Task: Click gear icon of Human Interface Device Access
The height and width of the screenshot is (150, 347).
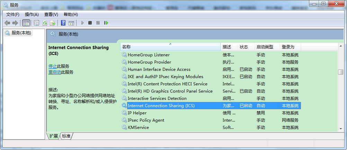Action: click(x=124, y=69)
